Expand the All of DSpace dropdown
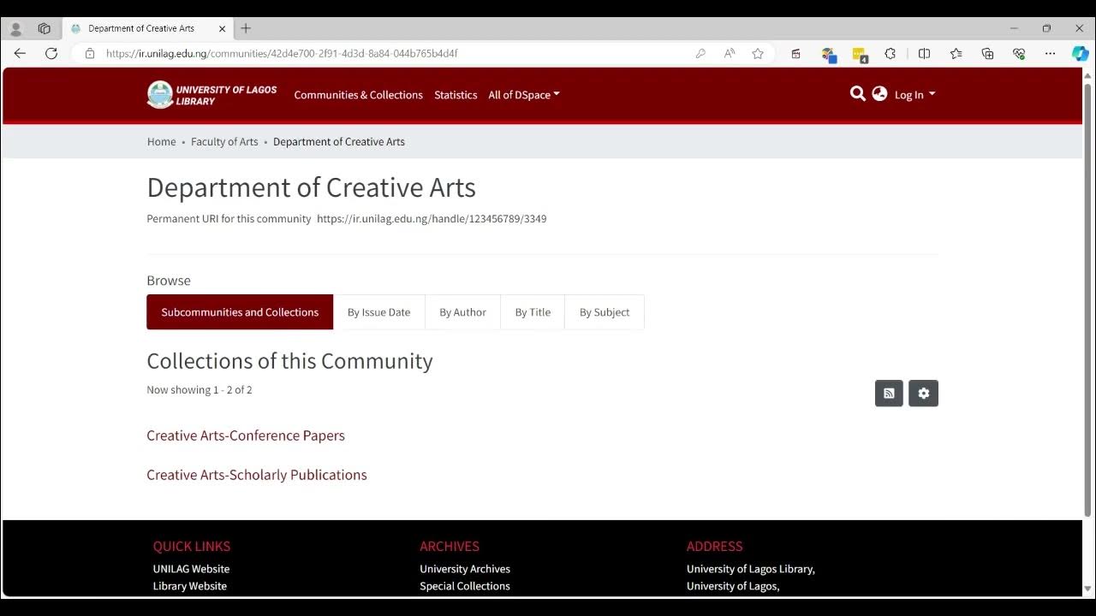Screen dimensions: 1096x616 pos(523,95)
